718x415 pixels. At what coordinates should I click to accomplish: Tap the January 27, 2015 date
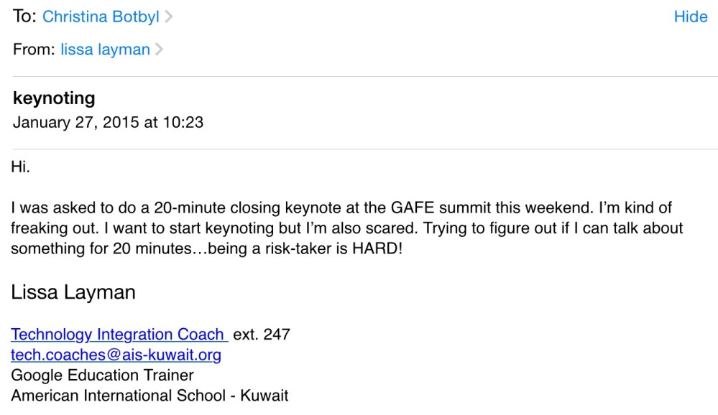click(x=108, y=122)
